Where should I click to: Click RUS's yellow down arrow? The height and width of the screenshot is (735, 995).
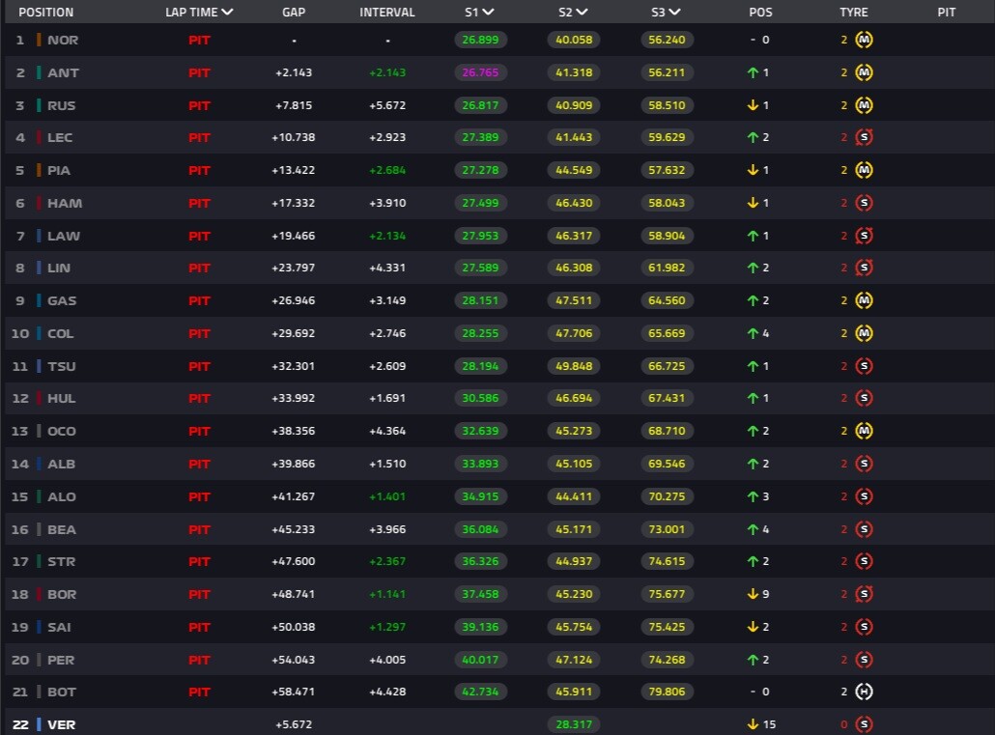(753, 105)
